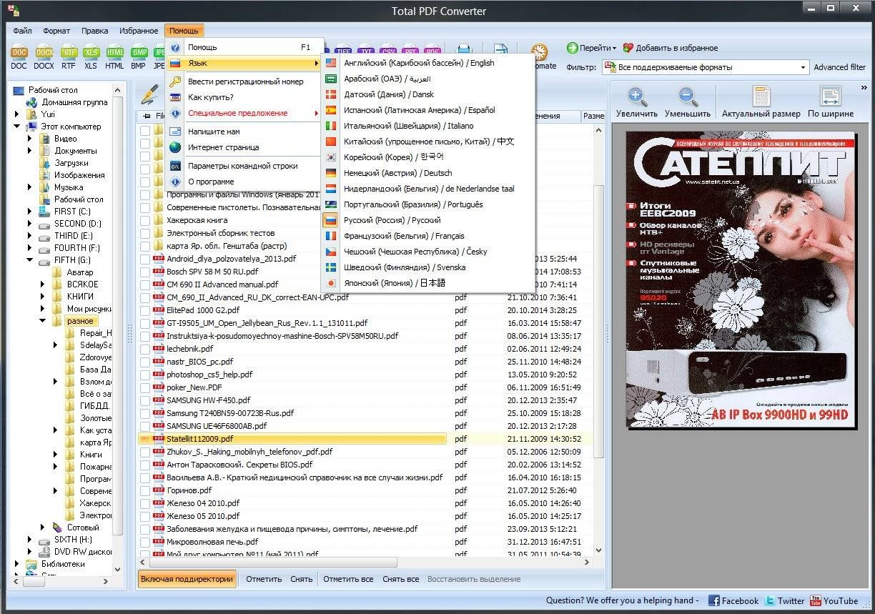Choose Deutsch language with German flag
This screenshot has width=875, height=614.
[x=429, y=173]
